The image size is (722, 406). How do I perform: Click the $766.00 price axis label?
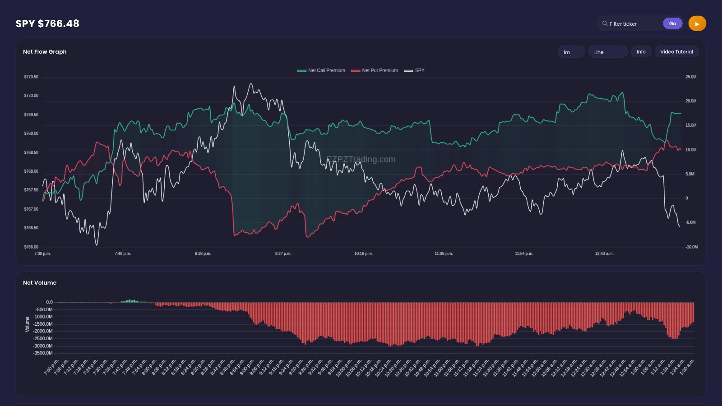[x=31, y=247]
